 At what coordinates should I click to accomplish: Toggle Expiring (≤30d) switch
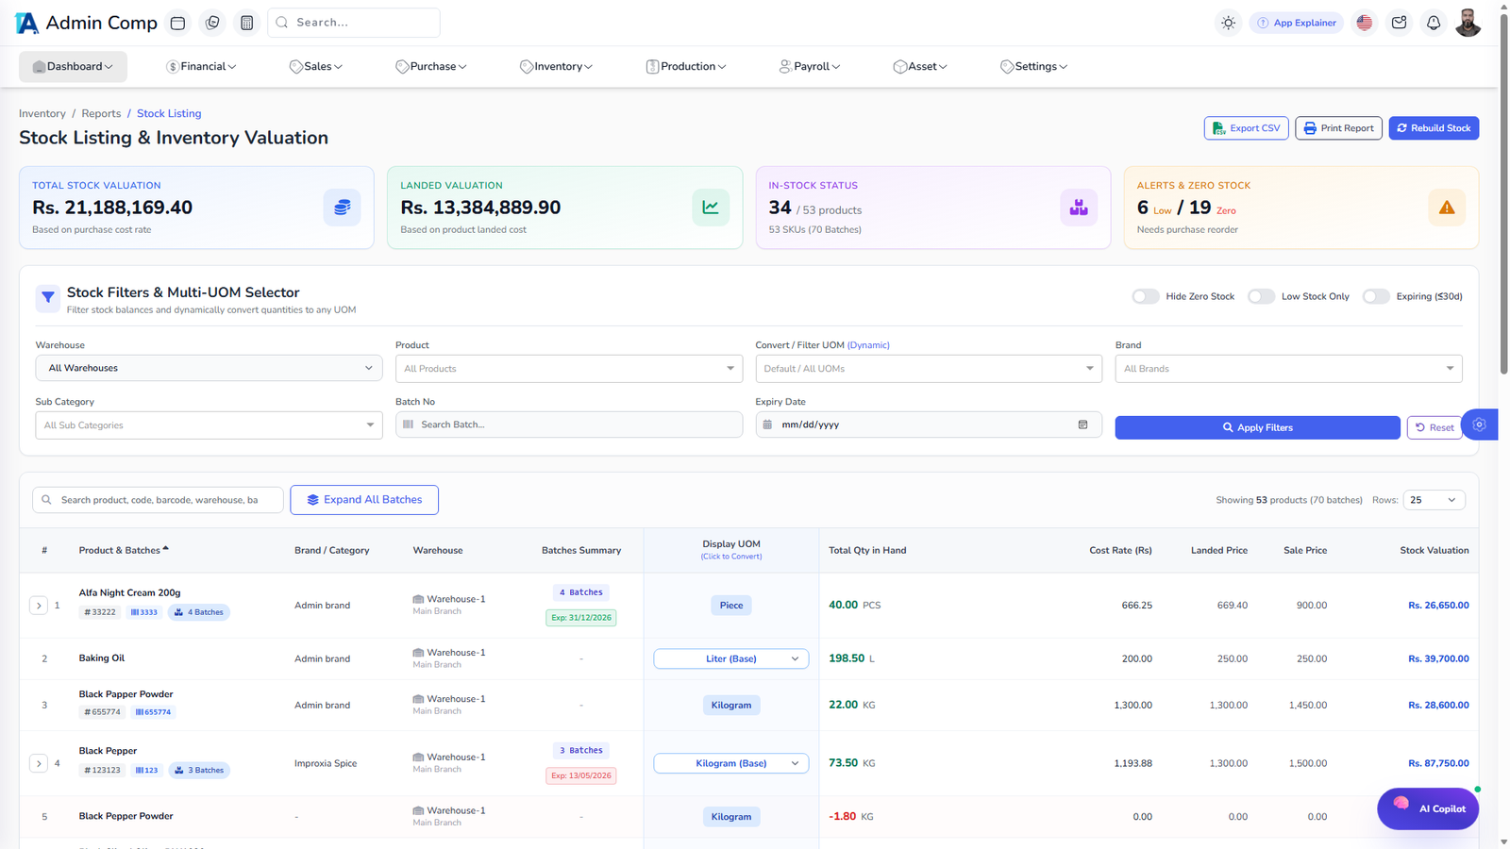[x=1376, y=296]
